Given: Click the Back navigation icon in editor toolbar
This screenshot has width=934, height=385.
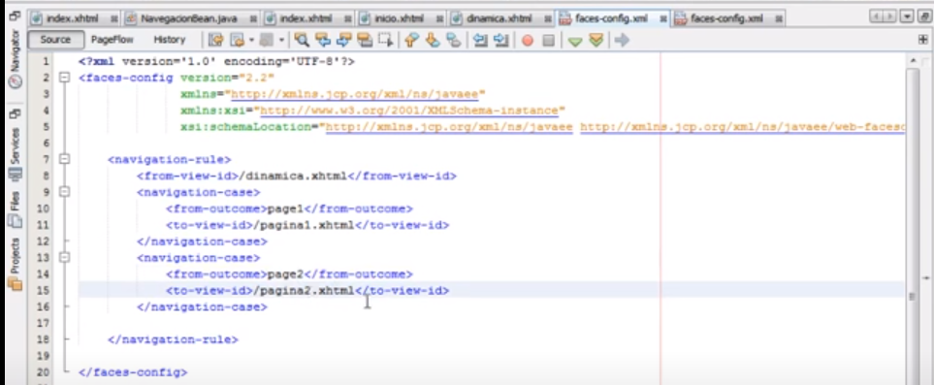Looking at the screenshot, I should click(x=237, y=40).
